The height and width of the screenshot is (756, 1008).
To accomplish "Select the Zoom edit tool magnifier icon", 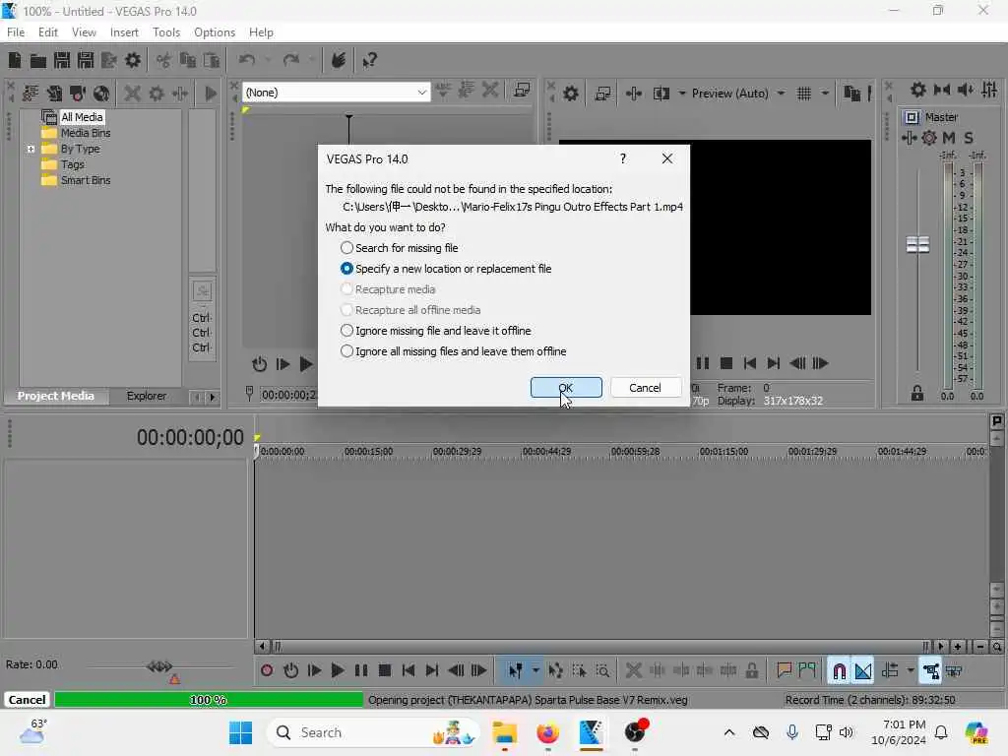I will (x=602, y=671).
